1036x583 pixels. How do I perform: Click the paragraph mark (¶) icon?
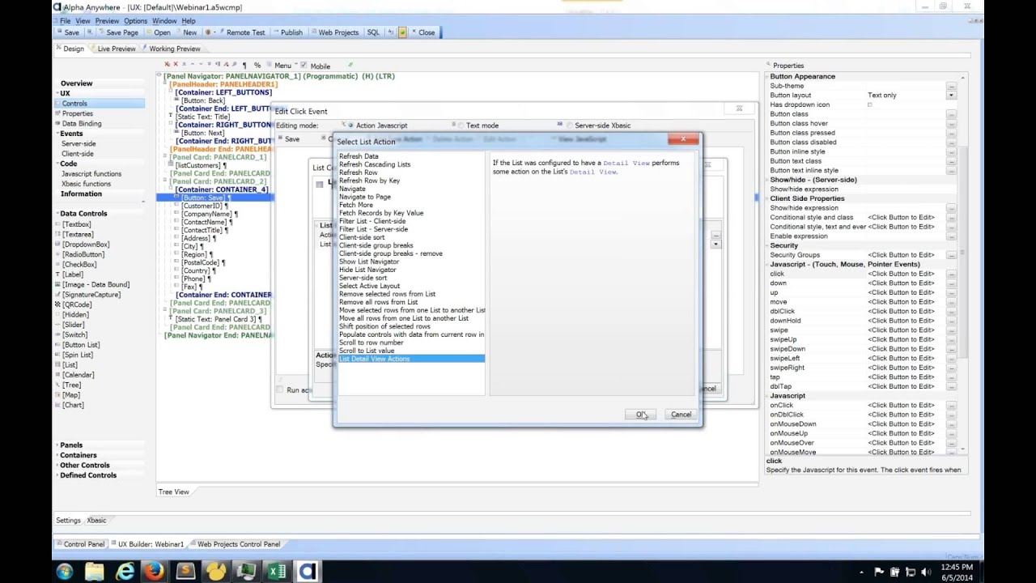point(244,66)
